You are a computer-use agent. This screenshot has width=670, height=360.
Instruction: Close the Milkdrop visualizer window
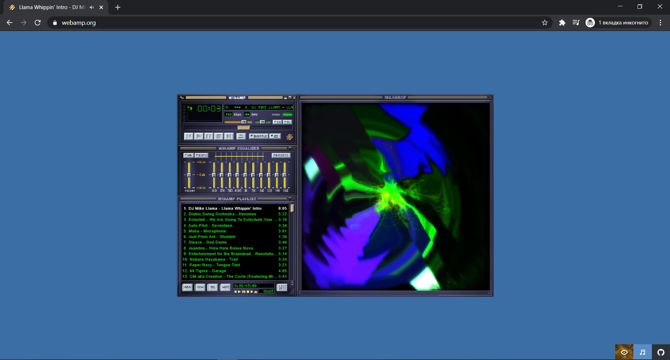pos(491,98)
